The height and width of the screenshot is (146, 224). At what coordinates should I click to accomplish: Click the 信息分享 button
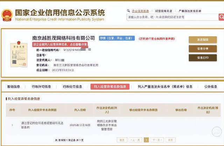click(203, 49)
